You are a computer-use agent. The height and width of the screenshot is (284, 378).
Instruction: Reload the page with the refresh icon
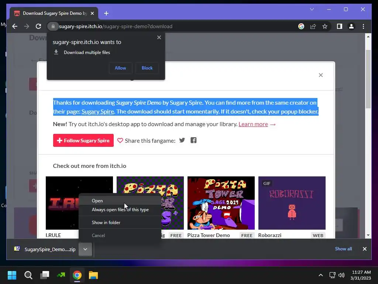coord(38,26)
